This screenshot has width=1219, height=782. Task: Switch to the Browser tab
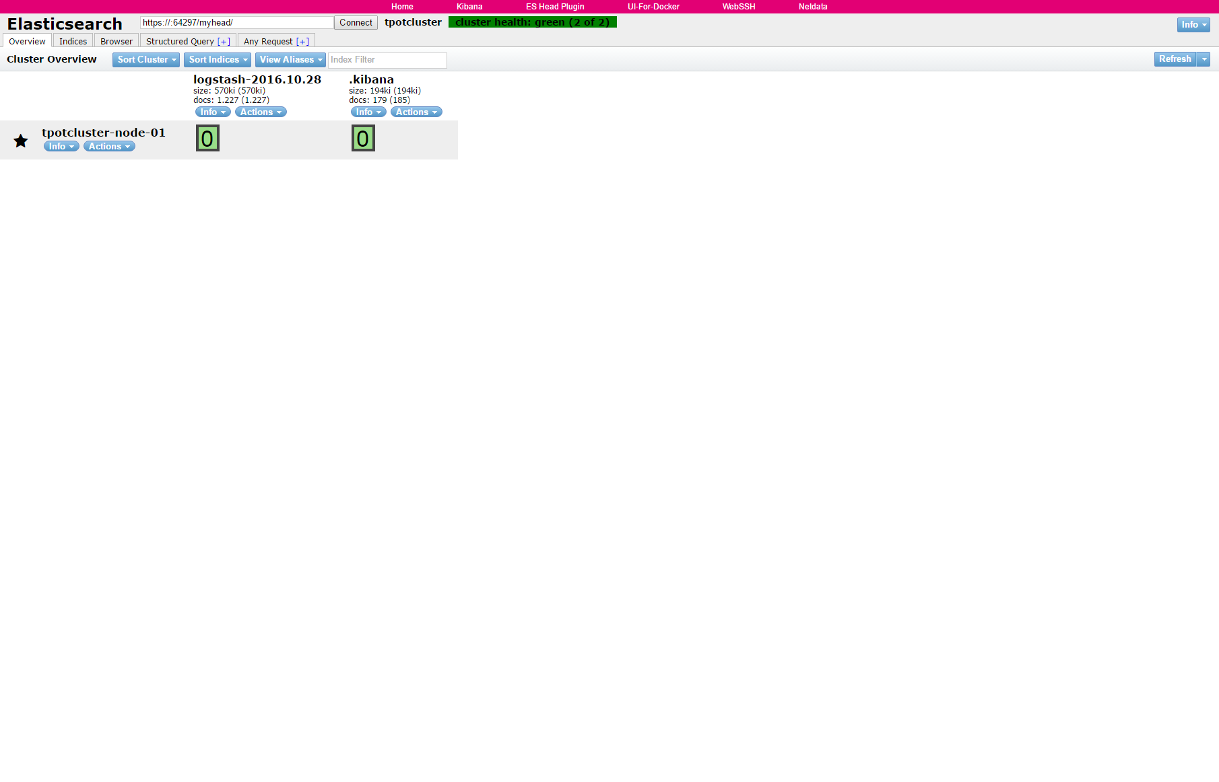click(117, 42)
